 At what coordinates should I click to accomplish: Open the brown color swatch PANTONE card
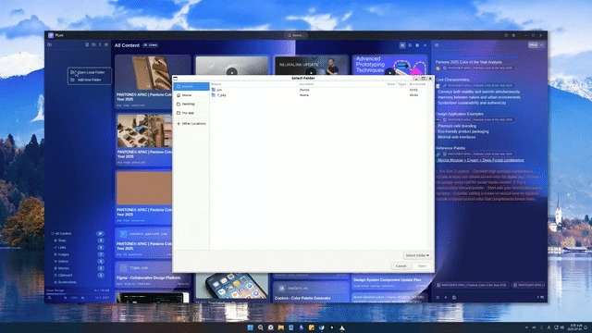(144, 189)
